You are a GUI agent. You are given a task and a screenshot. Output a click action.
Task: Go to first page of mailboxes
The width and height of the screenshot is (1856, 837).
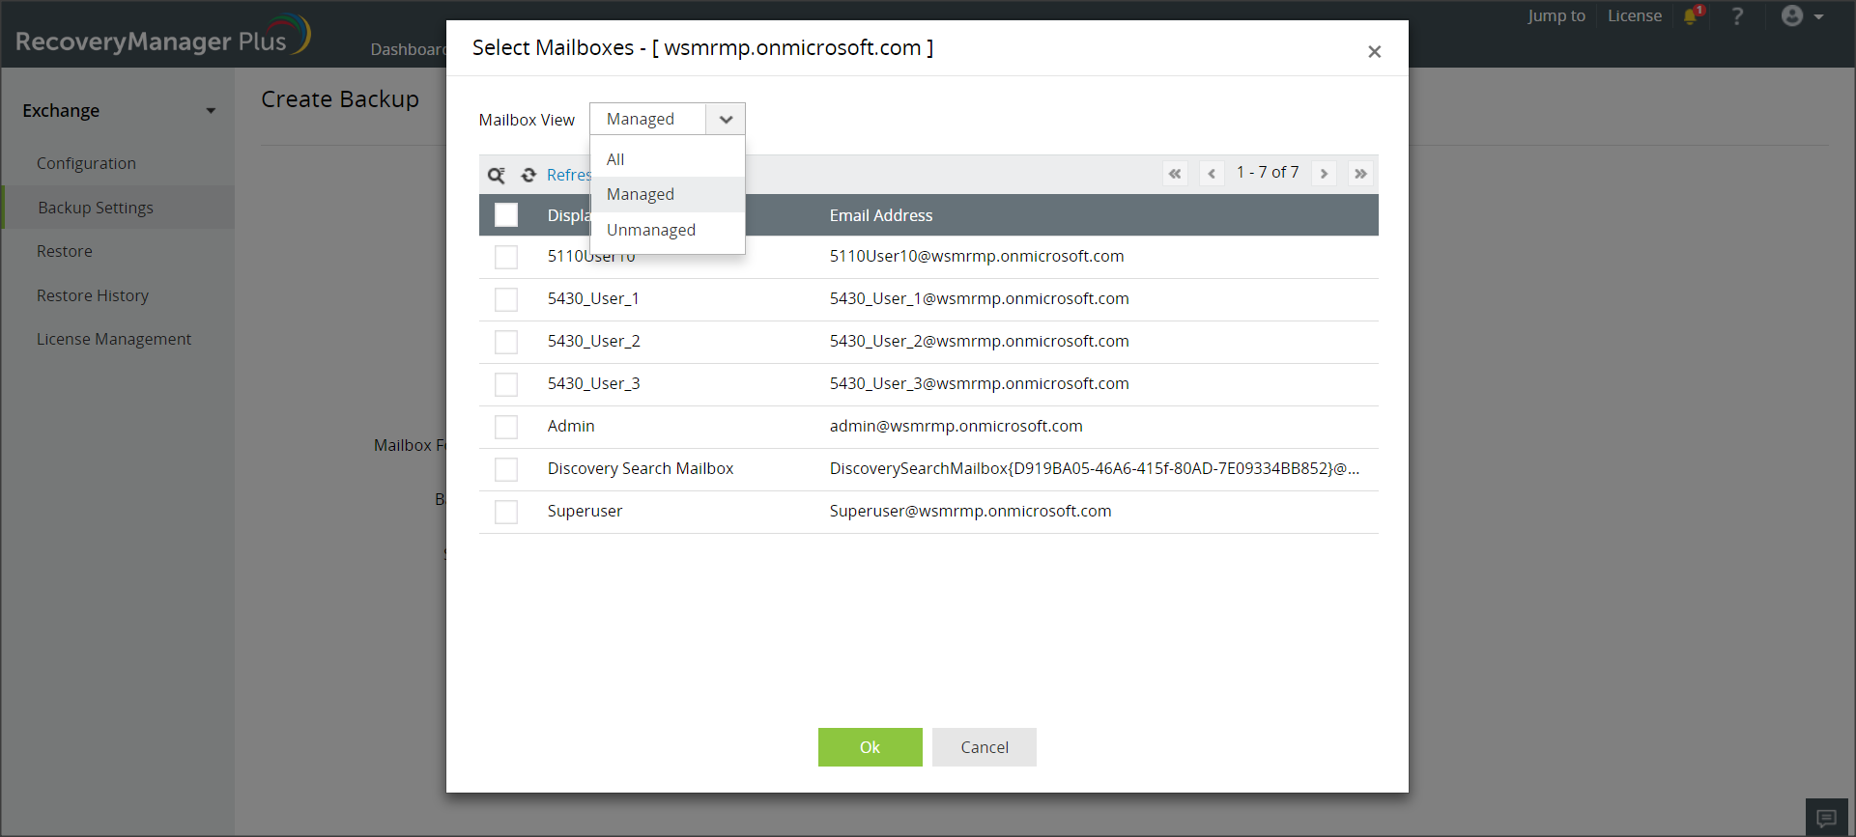(1175, 174)
